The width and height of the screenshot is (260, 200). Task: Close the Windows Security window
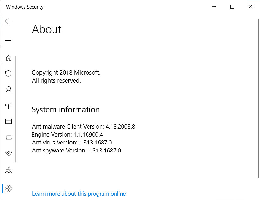(250, 7)
